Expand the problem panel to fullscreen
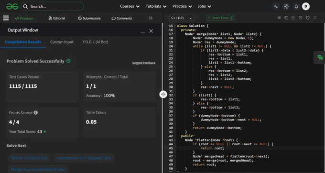This screenshot has height=173, width=325. click(151, 18)
